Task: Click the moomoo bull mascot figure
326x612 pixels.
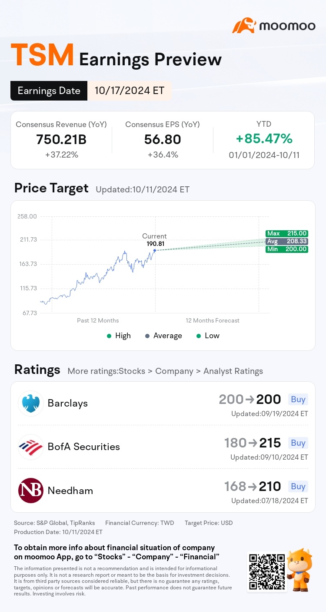Action: coord(300,569)
